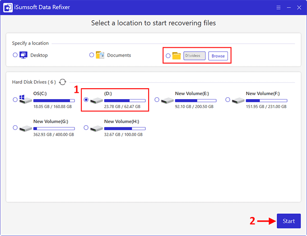Click the 92.10 GB / 200.50 GB text

[194, 107]
